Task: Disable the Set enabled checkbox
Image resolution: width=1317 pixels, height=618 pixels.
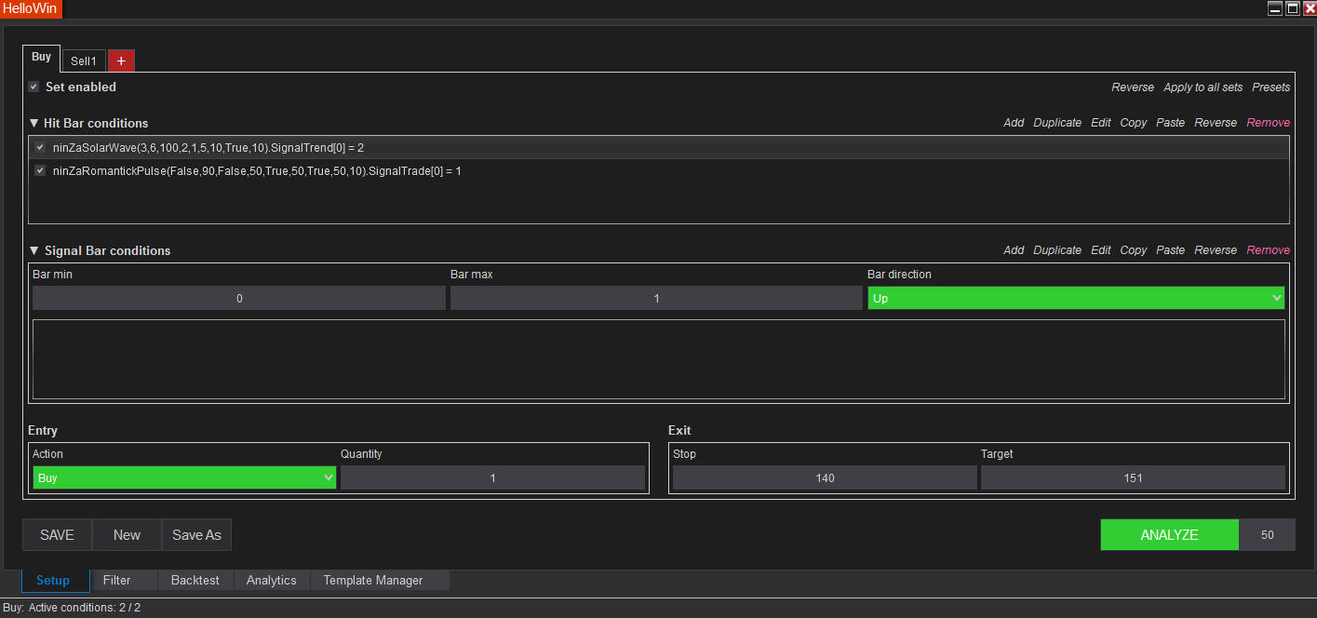Action: pos(34,87)
